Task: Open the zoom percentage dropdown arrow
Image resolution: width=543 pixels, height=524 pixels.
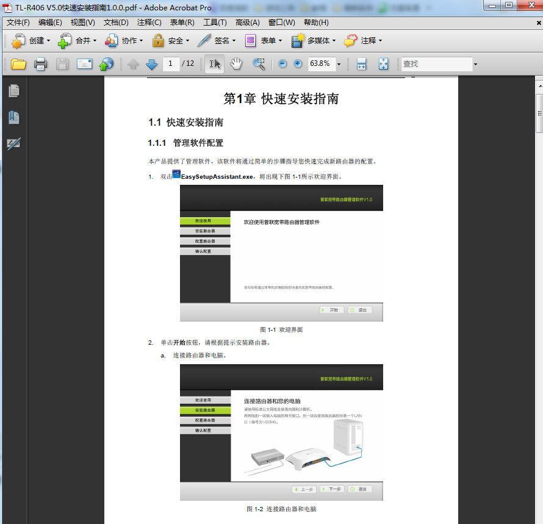Action: (339, 65)
